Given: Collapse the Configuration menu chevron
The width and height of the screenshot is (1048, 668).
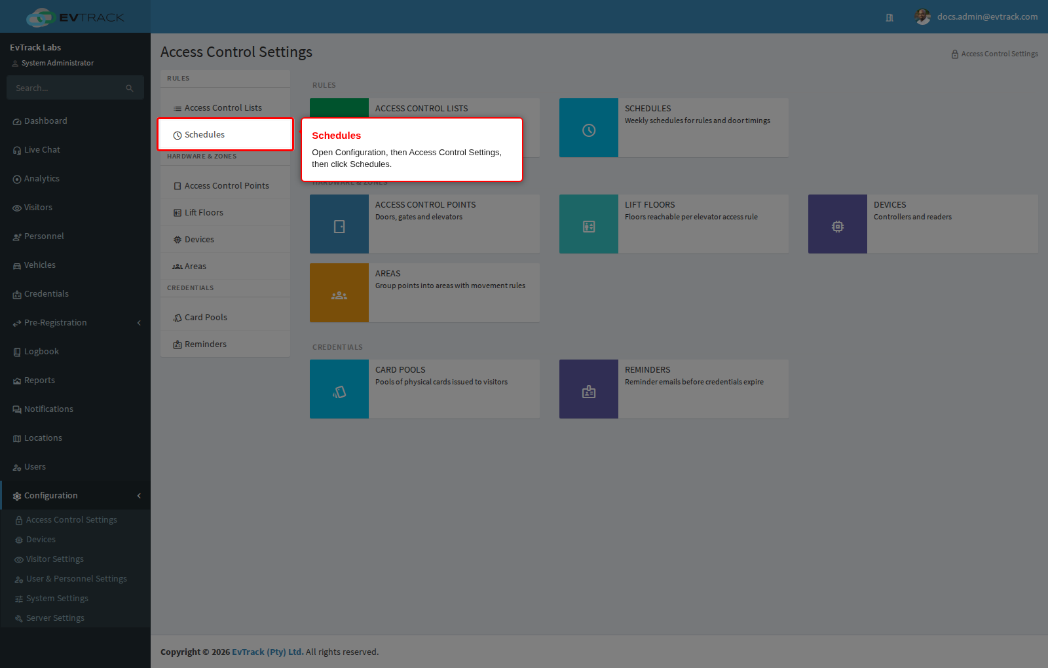Looking at the screenshot, I should (139, 496).
